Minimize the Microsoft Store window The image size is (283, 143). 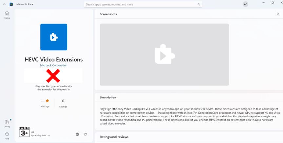click(x=264, y=3)
